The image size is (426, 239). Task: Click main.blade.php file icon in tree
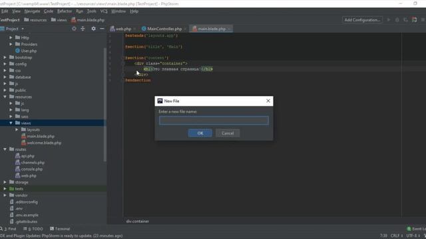(x=24, y=136)
